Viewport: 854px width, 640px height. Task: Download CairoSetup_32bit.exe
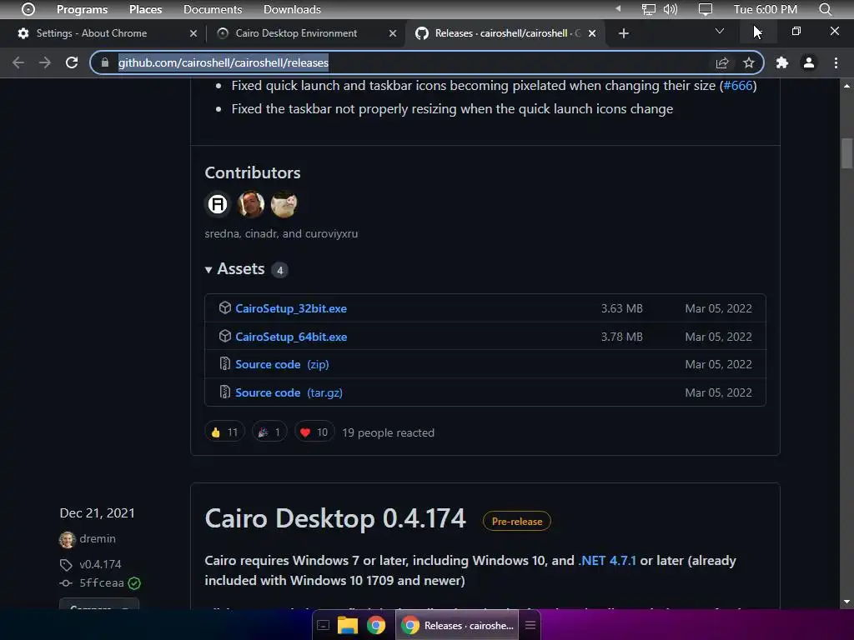click(291, 308)
